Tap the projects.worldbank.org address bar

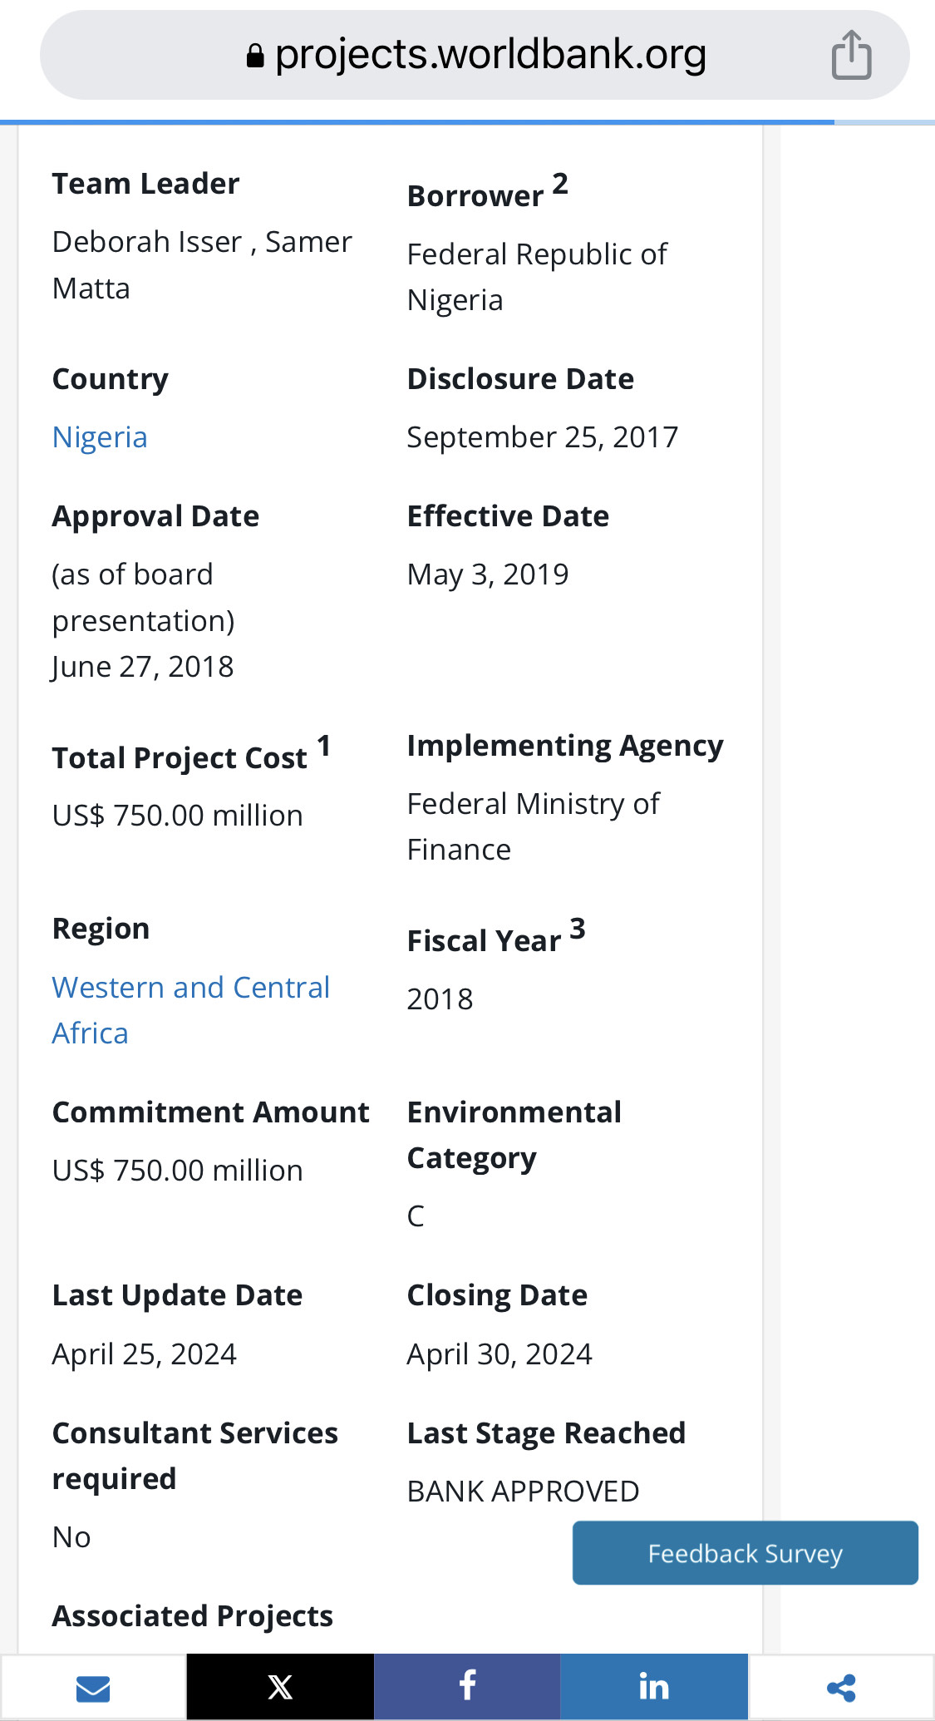click(475, 56)
